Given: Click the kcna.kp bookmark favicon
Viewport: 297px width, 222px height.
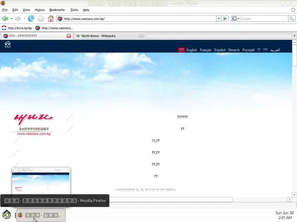Looking at the screenshot, I should tap(4, 28).
